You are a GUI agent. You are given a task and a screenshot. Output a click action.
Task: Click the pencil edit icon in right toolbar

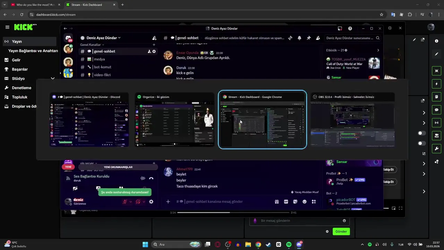436,54
